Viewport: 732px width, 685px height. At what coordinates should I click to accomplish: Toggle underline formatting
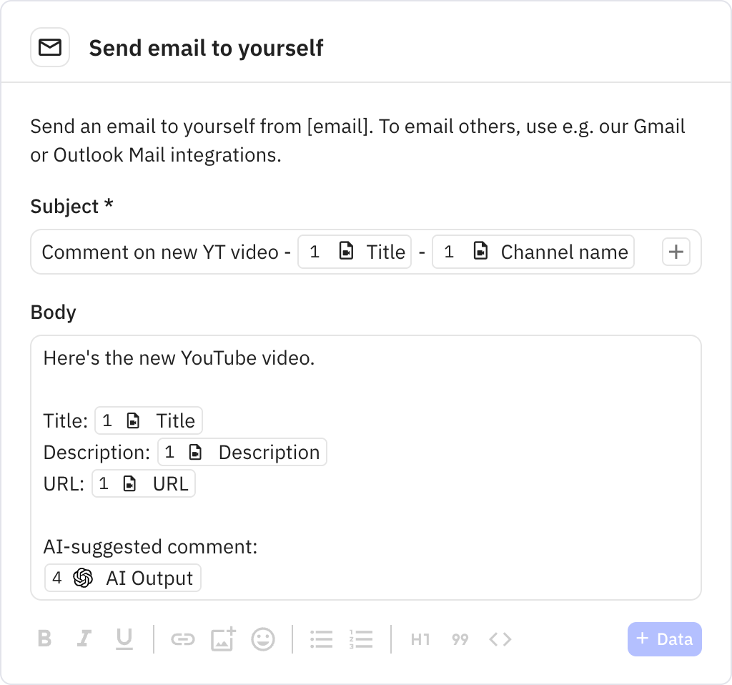125,639
